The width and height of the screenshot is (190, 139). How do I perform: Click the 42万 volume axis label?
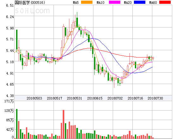pos(10,130)
